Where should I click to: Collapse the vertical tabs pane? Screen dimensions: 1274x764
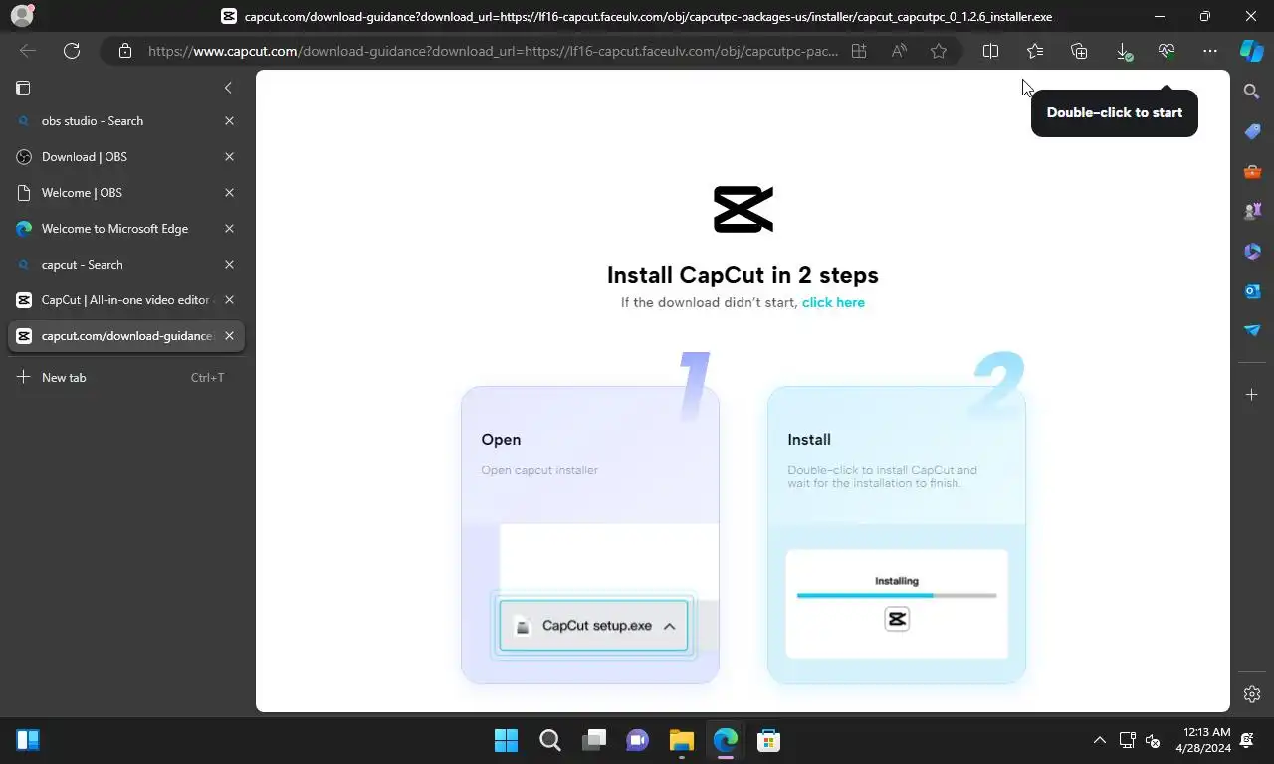coord(228,88)
